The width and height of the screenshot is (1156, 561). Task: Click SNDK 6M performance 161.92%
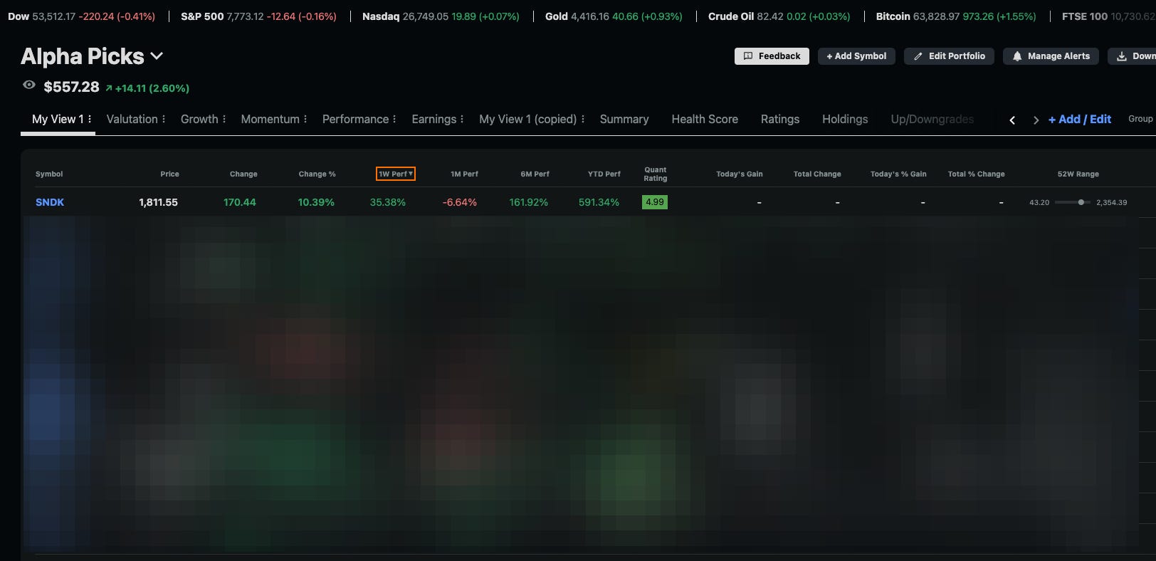tap(529, 202)
